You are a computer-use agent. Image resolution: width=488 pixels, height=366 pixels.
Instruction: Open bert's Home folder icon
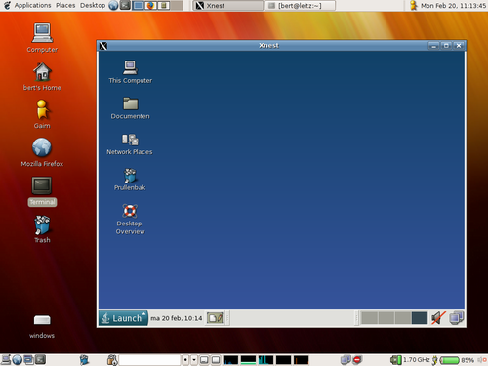point(42,76)
